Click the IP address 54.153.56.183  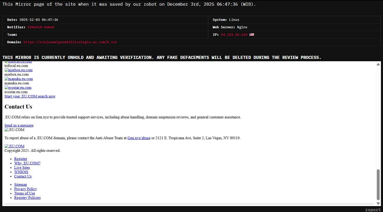[234, 34]
